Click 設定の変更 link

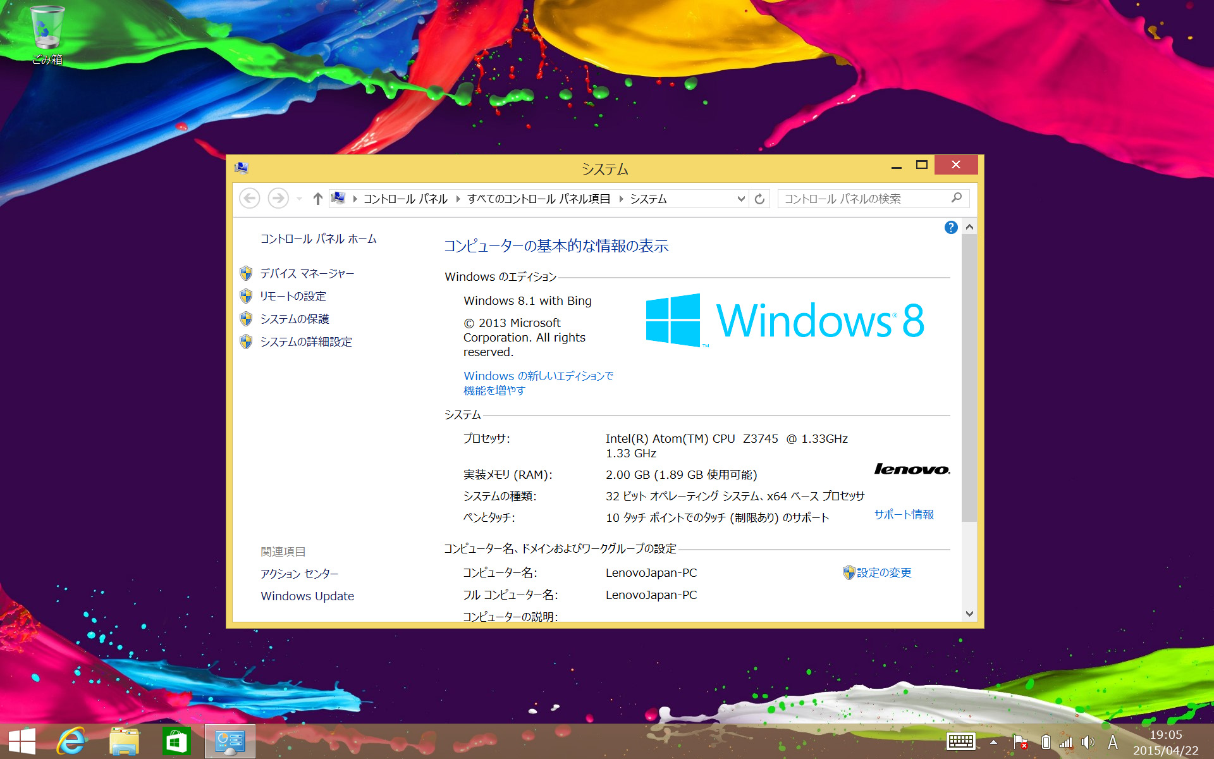click(x=884, y=573)
